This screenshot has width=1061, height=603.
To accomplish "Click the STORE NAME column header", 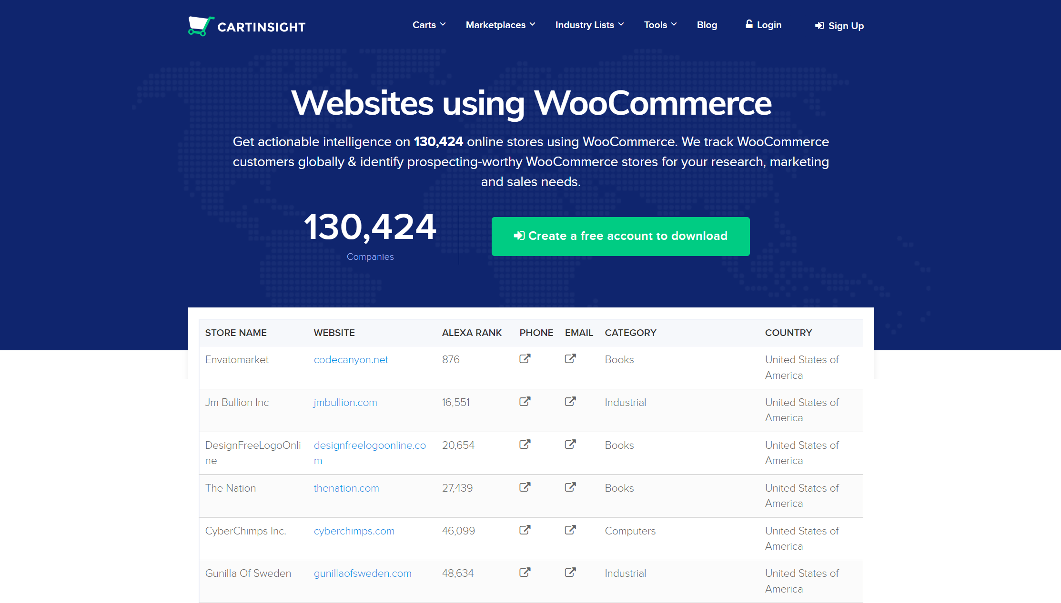I will coord(236,333).
